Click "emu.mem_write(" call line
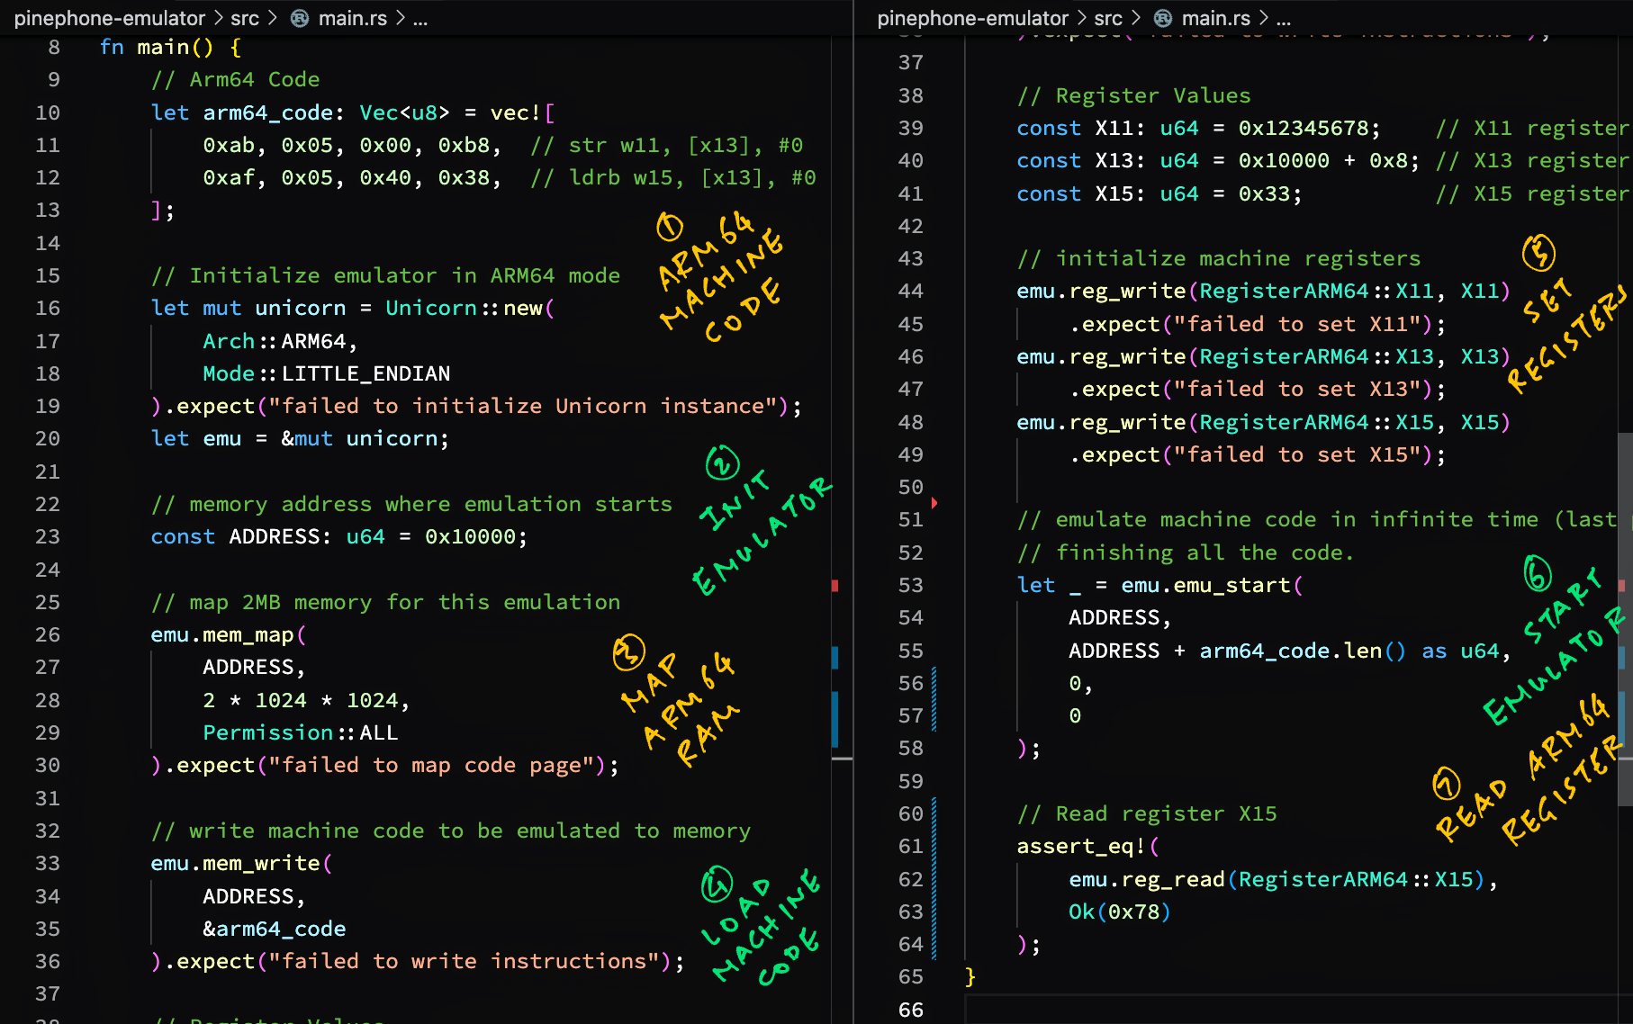1633x1024 pixels. 242,864
